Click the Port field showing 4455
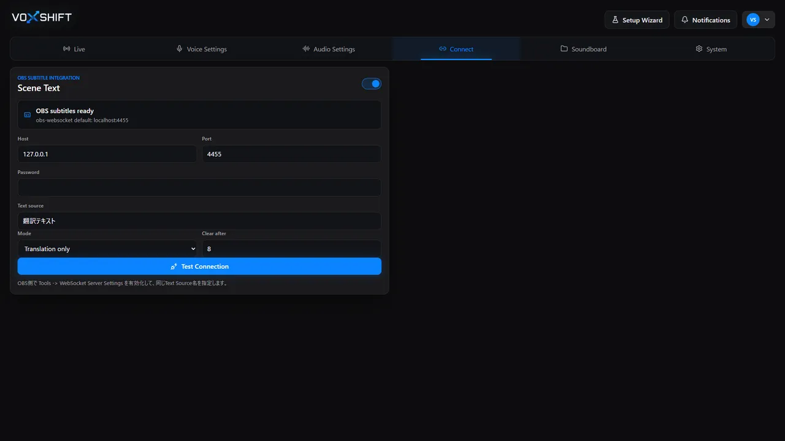Viewport: 785px width, 441px height. [x=291, y=154]
